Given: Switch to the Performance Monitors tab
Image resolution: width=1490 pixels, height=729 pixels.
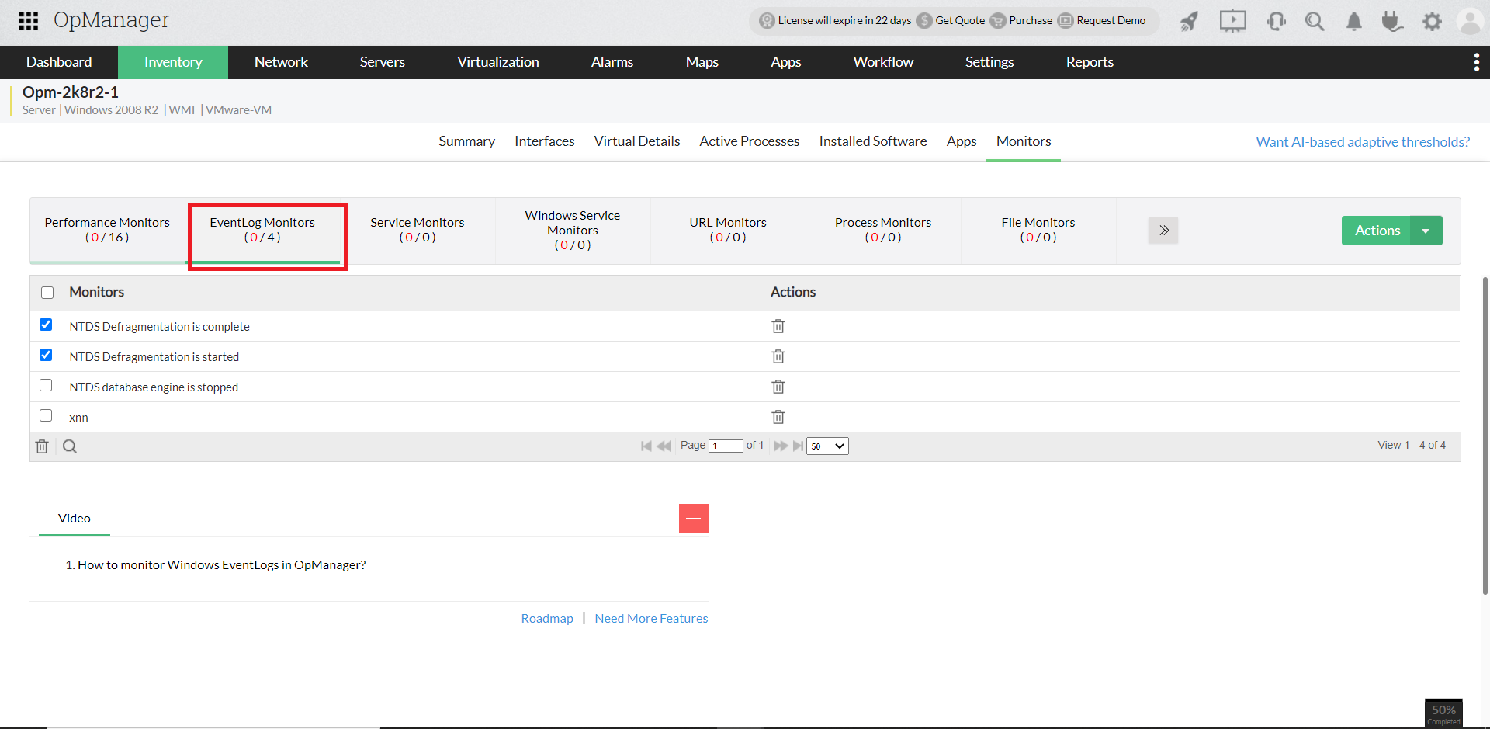Looking at the screenshot, I should point(107,230).
